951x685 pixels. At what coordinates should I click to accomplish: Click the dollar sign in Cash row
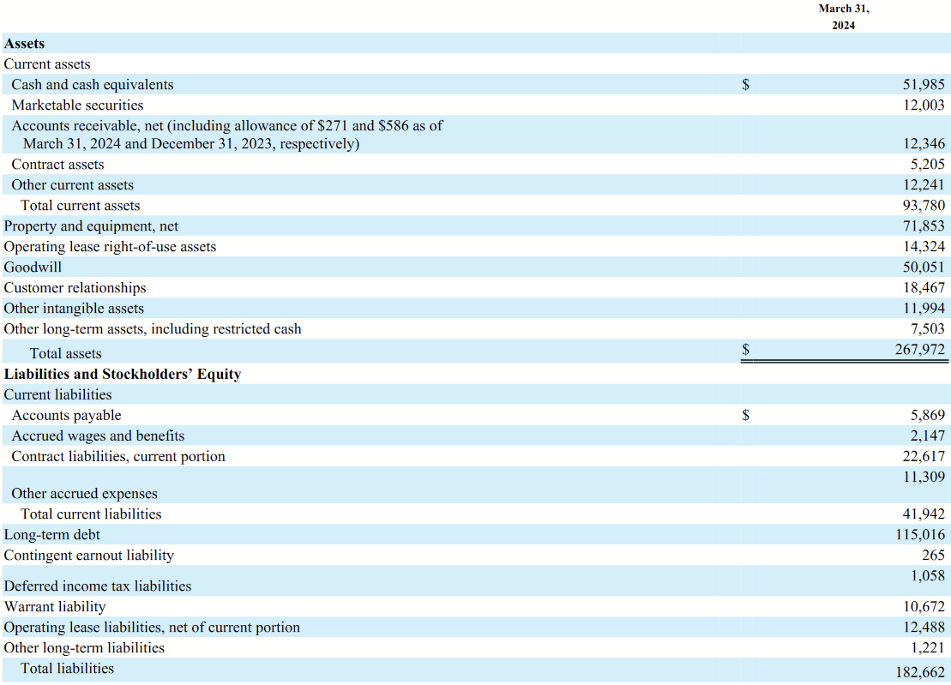coord(746,85)
